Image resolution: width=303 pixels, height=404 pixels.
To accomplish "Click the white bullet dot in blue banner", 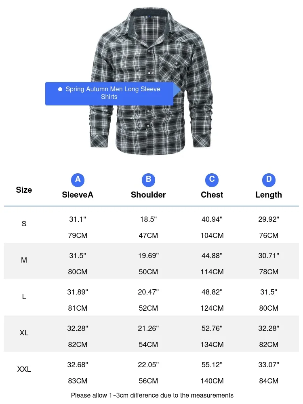I will [60, 89].
